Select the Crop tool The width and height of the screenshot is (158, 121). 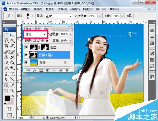pyautogui.click(x=6, y=46)
